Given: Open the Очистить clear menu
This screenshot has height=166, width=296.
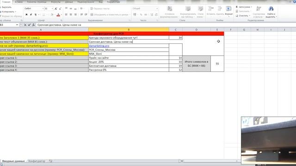Looking at the screenshot, I should (x=243, y=16).
